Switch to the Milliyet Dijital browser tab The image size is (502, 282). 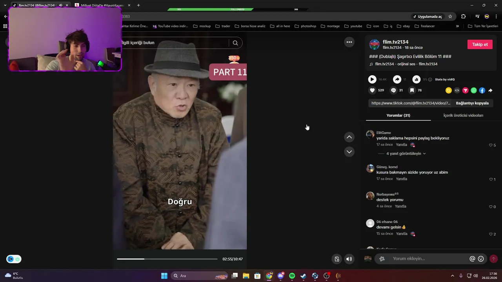pyautogui.click(x=102, y=5)
